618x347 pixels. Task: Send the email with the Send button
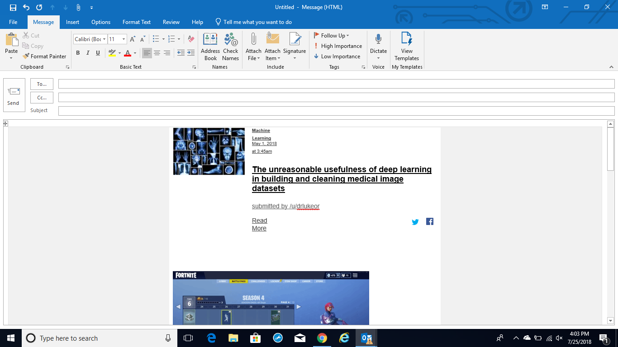pyautogui.click(x=14, y=95)
